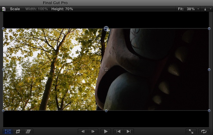Open the Fit 38% zoom dropdown
213x135 pixels.
189,9
